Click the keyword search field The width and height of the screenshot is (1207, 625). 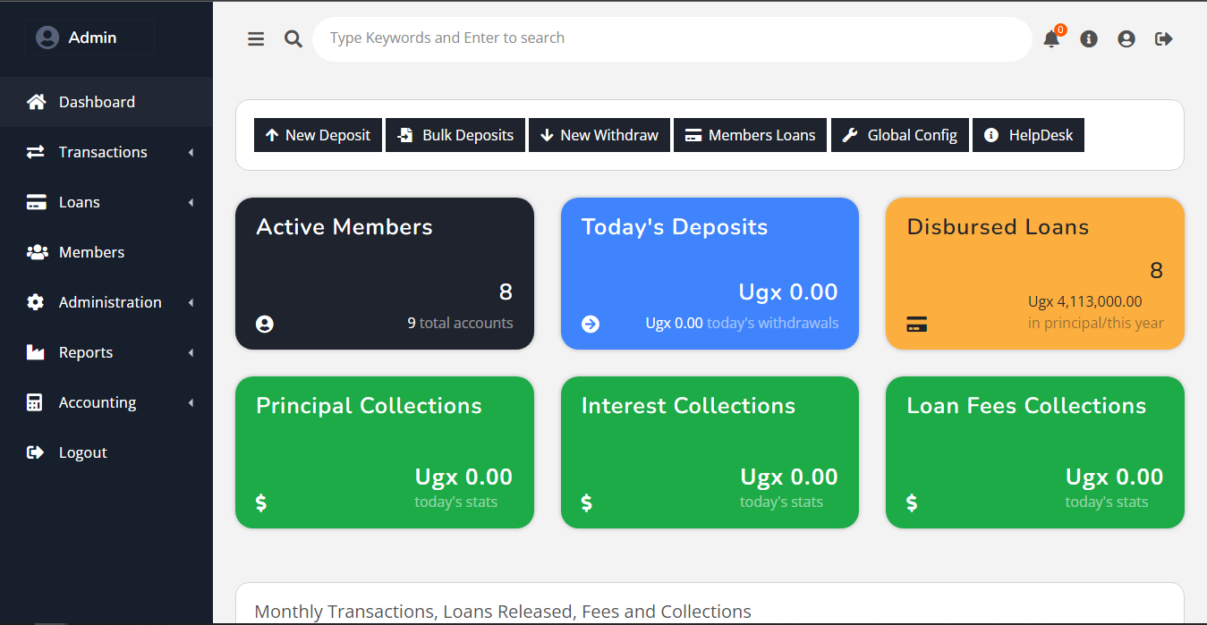pyautogui.click(x=671, y=38)
